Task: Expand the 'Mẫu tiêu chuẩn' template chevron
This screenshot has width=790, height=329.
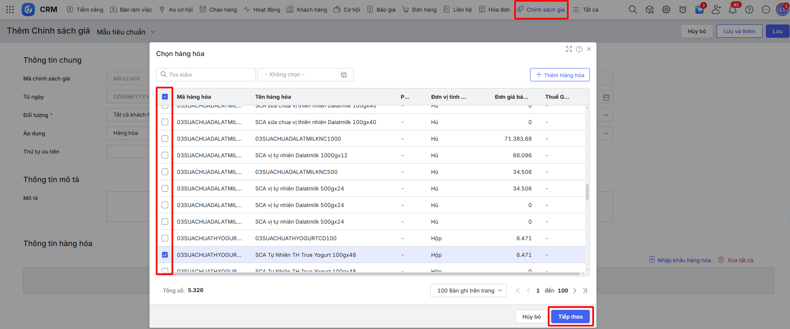Action: [152, 32]
